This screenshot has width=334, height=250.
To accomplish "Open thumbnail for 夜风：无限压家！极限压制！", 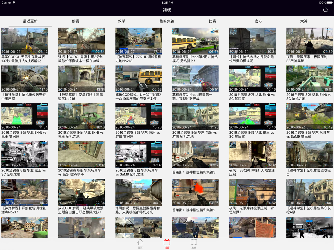I will [309, 41].
